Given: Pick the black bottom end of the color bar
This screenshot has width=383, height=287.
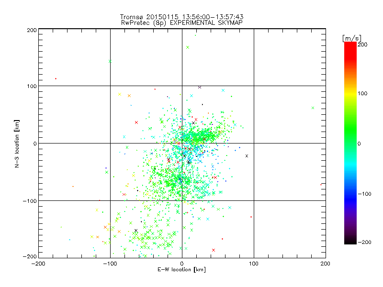Looking at the screenshot, I should tap(350, 242).
